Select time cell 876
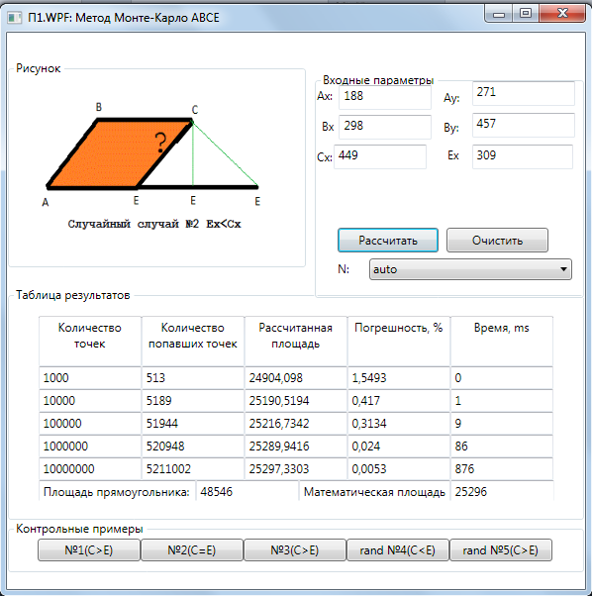 pos(502,468)
